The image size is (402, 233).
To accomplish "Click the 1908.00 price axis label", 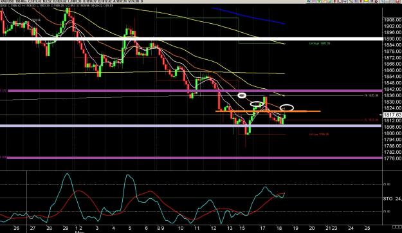I will pos(392,20).
